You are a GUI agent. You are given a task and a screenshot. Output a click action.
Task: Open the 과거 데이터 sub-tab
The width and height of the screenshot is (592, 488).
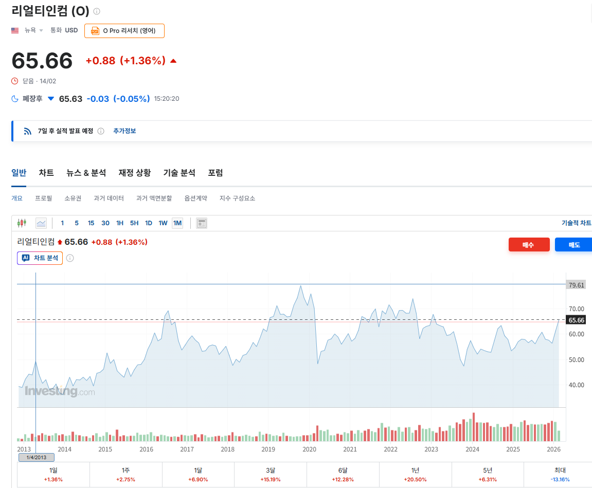coord(109,198)
